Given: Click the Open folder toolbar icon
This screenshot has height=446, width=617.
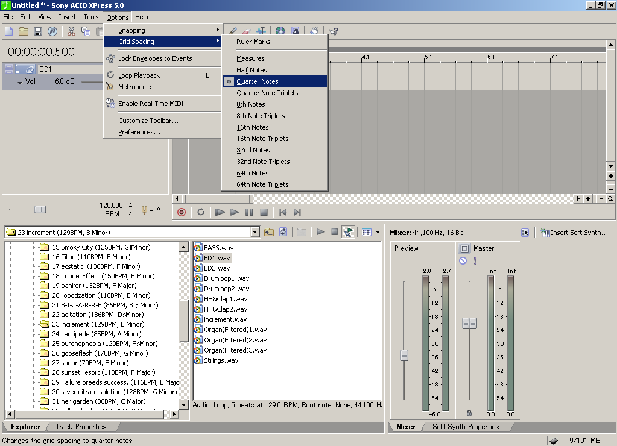Looking at the screenshot, I should click(24, 31).
